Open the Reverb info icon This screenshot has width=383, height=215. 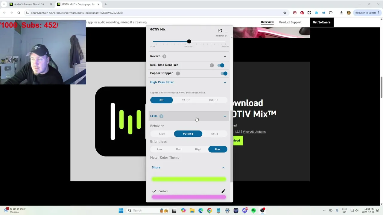[164, 56]
